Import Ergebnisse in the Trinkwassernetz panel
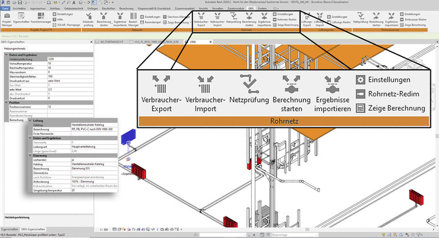Viewport: 439px width, 238px height. click(391, 20)
